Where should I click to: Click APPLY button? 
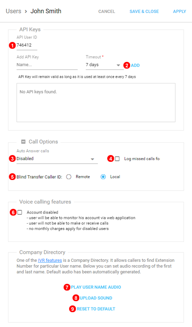[179, 11]
